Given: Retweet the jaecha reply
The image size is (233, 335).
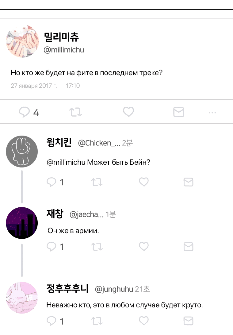Looking at the screenshot, I should [97, 247].
